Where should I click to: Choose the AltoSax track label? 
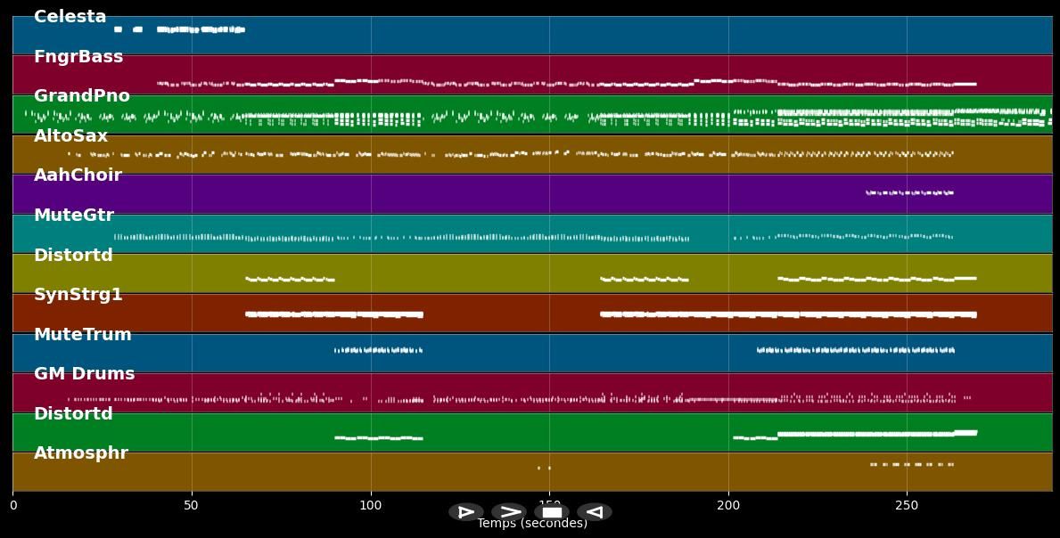70,136
